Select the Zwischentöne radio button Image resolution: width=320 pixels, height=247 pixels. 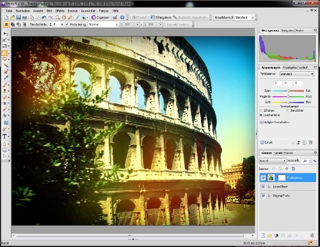pos(261,115)
